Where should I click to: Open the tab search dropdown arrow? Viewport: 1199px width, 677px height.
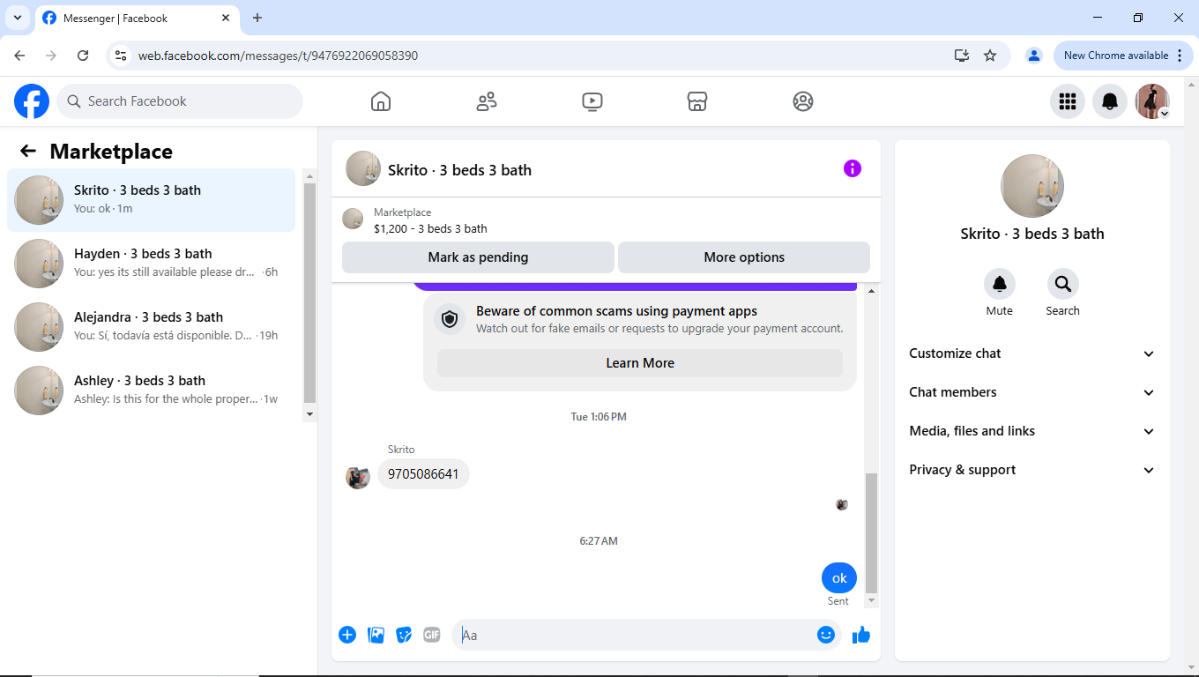point(17,18)
